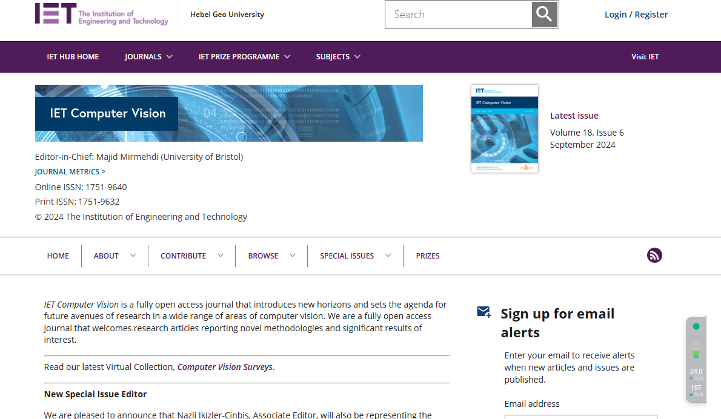
Task: Click Login / Register link
Action: pos(636,15)
